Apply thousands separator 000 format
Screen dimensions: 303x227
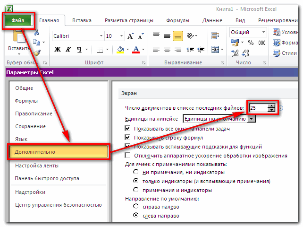point(262,43)
